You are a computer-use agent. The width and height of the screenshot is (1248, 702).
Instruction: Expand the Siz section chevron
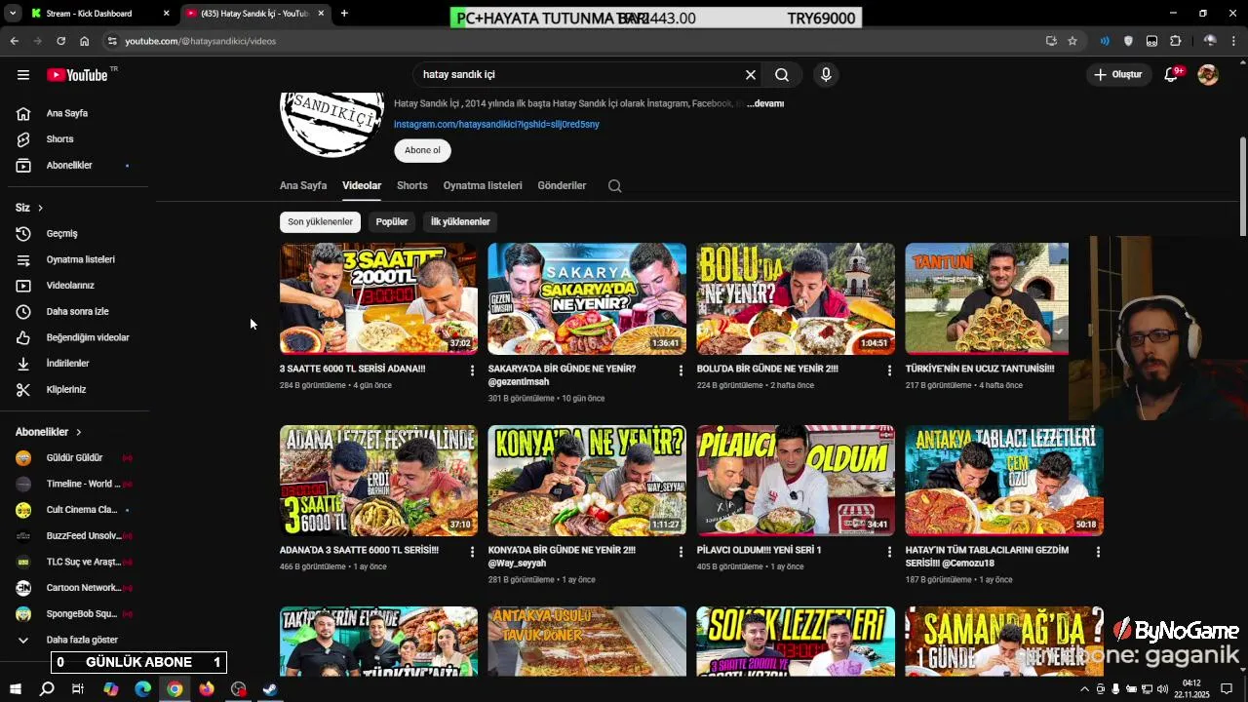[40, 208]
